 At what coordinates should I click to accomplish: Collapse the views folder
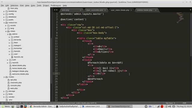pos(6,31)
